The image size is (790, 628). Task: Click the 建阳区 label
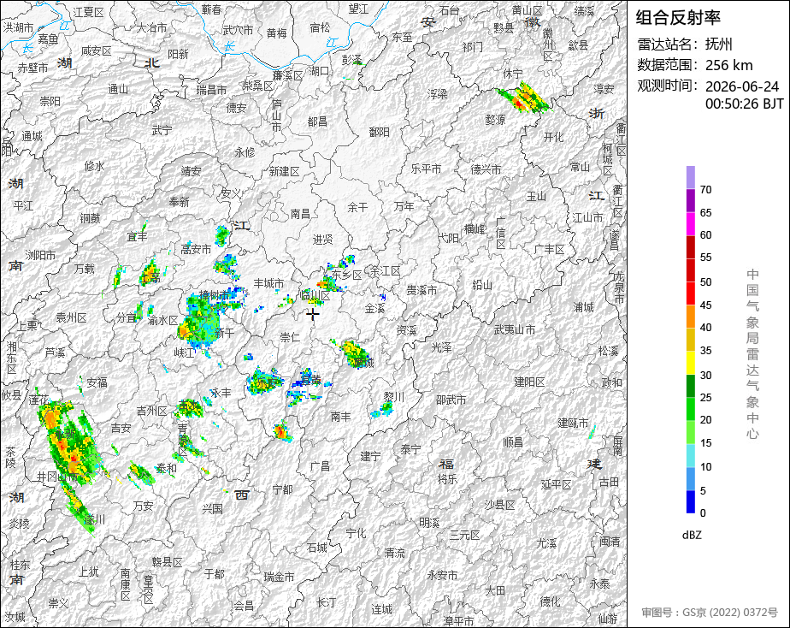tap(529, 382)
